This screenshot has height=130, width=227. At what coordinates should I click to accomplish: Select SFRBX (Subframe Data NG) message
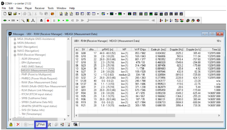37,102
